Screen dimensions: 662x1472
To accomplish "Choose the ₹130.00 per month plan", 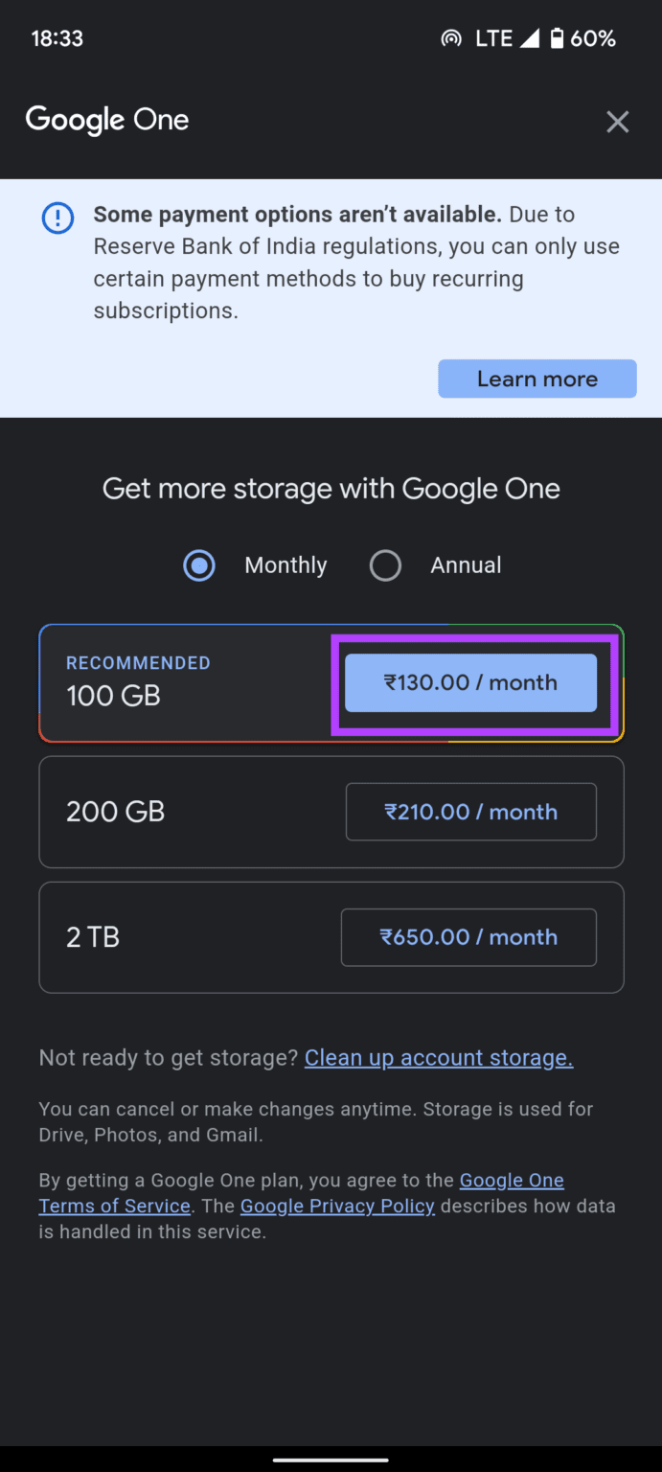I will coord(470,682).
